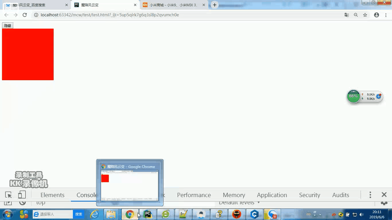Open the Elements panel

click(x=53, y=195)
